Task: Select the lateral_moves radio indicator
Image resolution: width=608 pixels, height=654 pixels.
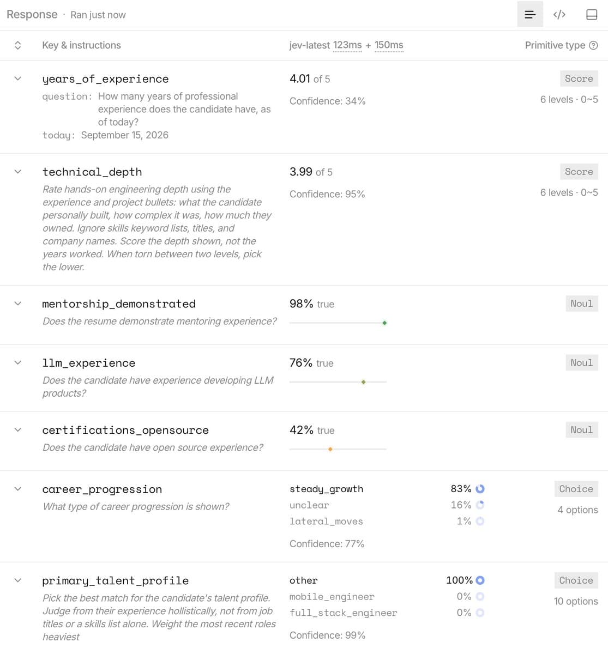Action: tap(480, 521)
